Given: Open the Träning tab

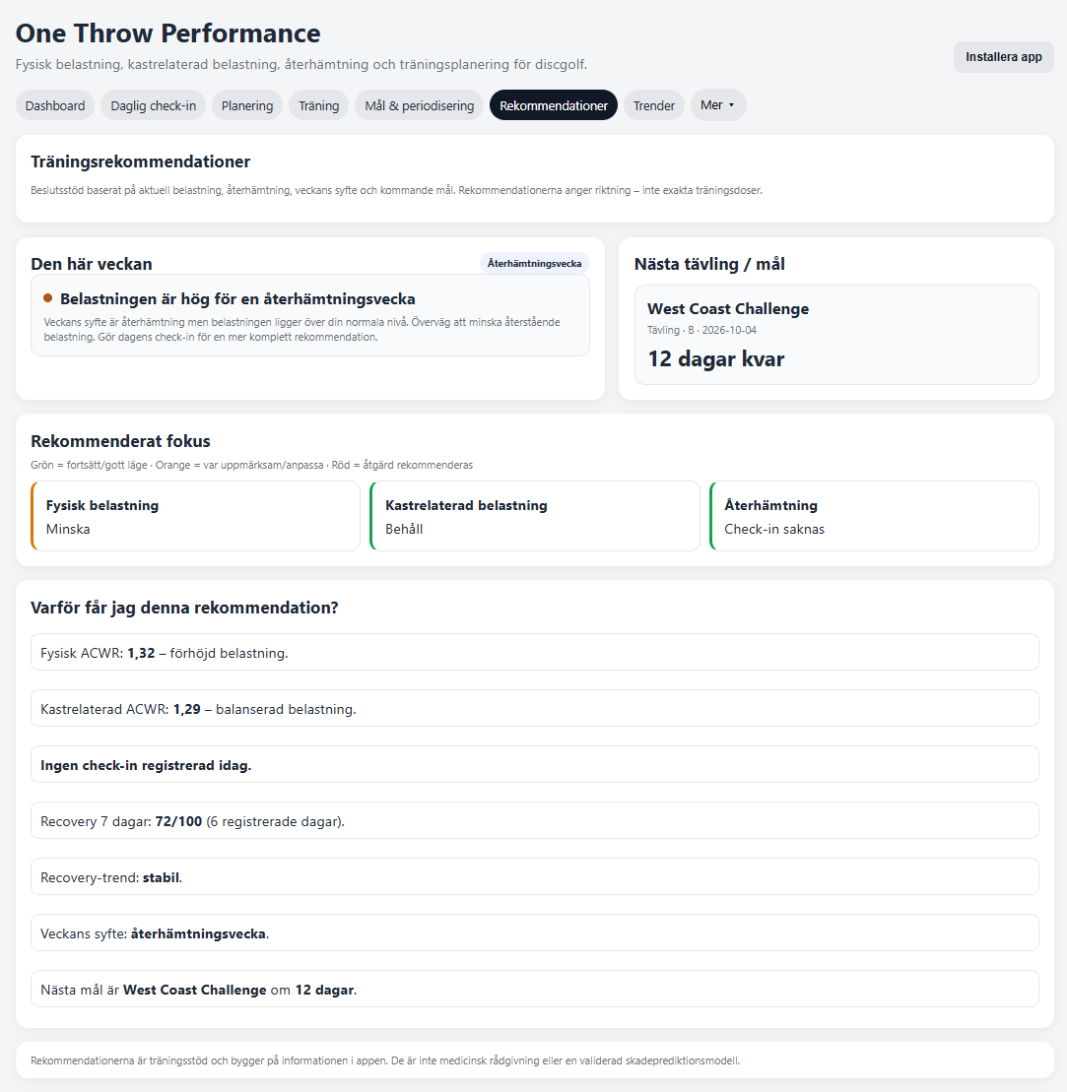Looking at the screenshot, I should coord(319,105).
